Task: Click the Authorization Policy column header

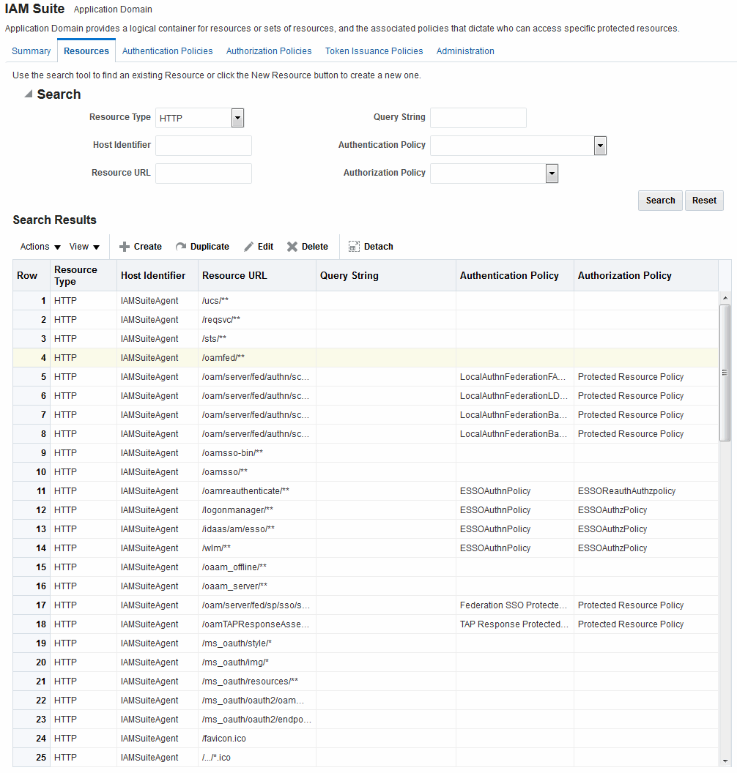Action: click(x=645, y=275)
